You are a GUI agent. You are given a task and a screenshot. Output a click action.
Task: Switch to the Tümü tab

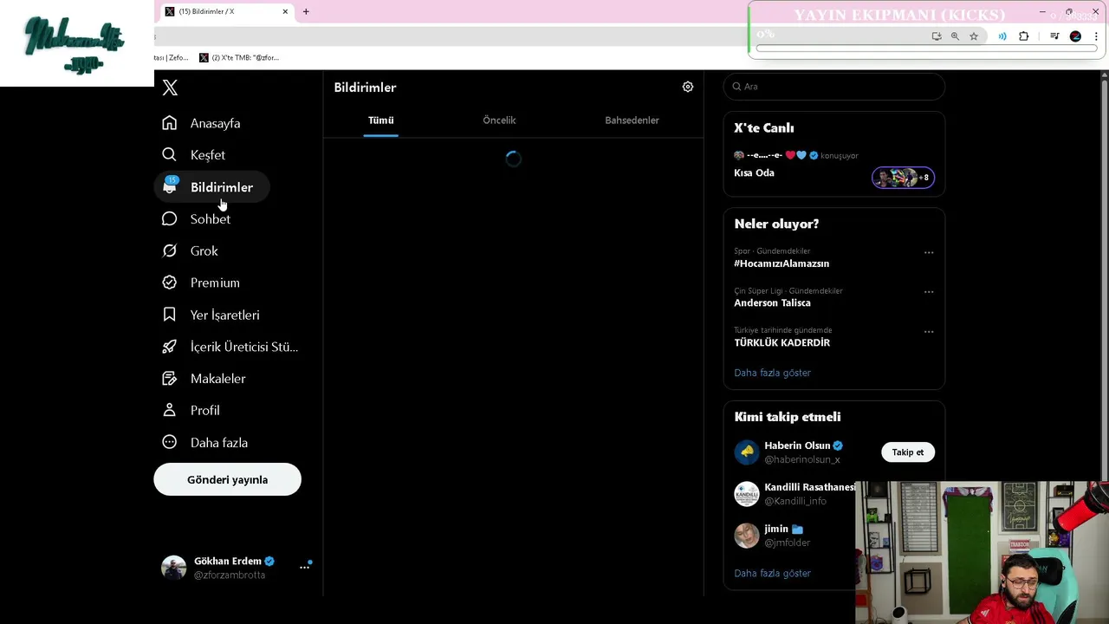(x=381, y=120)
